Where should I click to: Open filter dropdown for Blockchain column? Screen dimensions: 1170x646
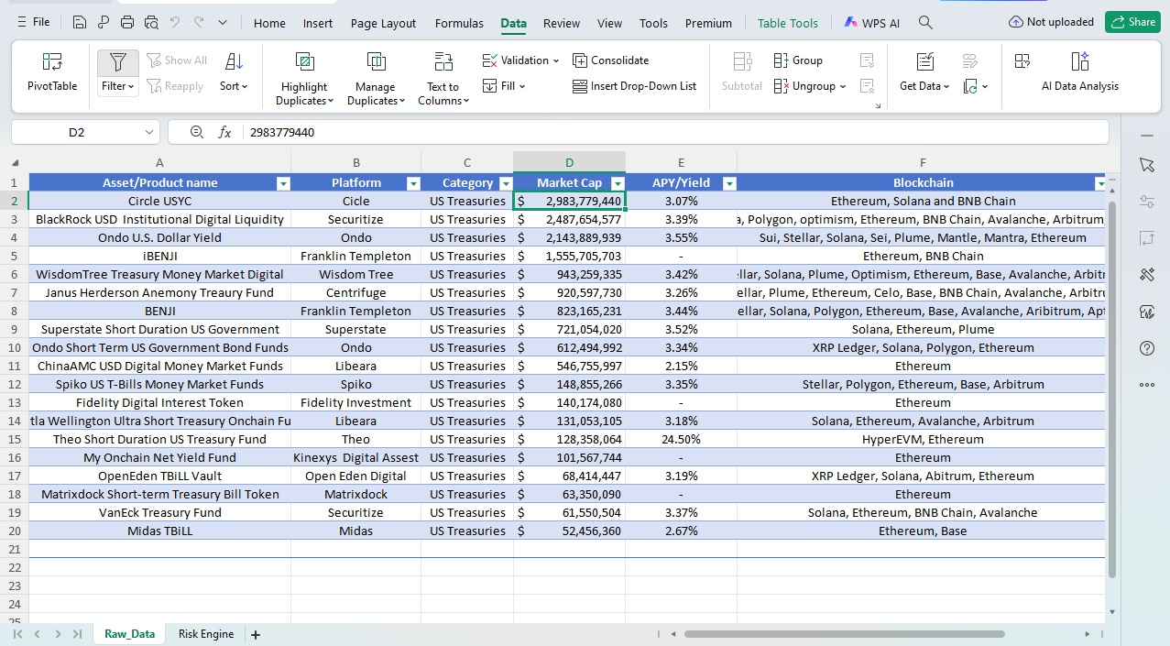coord(1100,183)
